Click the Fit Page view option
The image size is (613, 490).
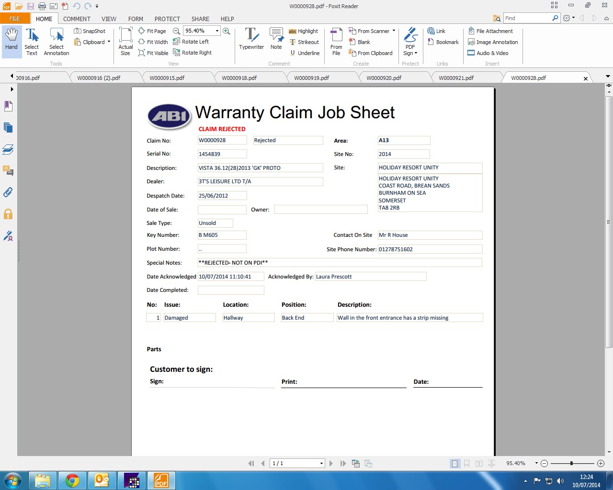click(152, 31)
